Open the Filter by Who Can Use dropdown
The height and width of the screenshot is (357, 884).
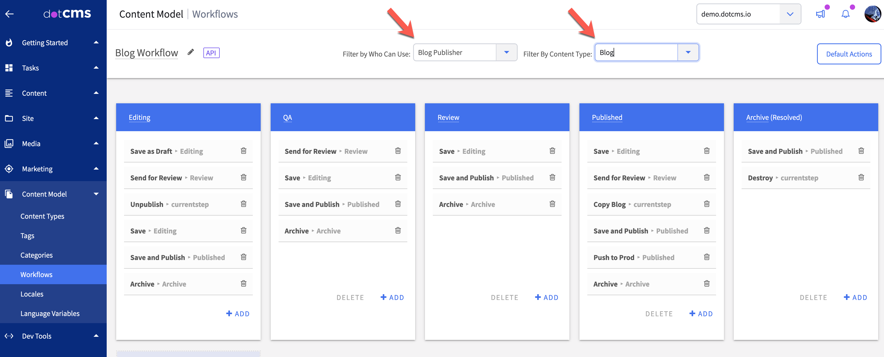tap(506, 53)
